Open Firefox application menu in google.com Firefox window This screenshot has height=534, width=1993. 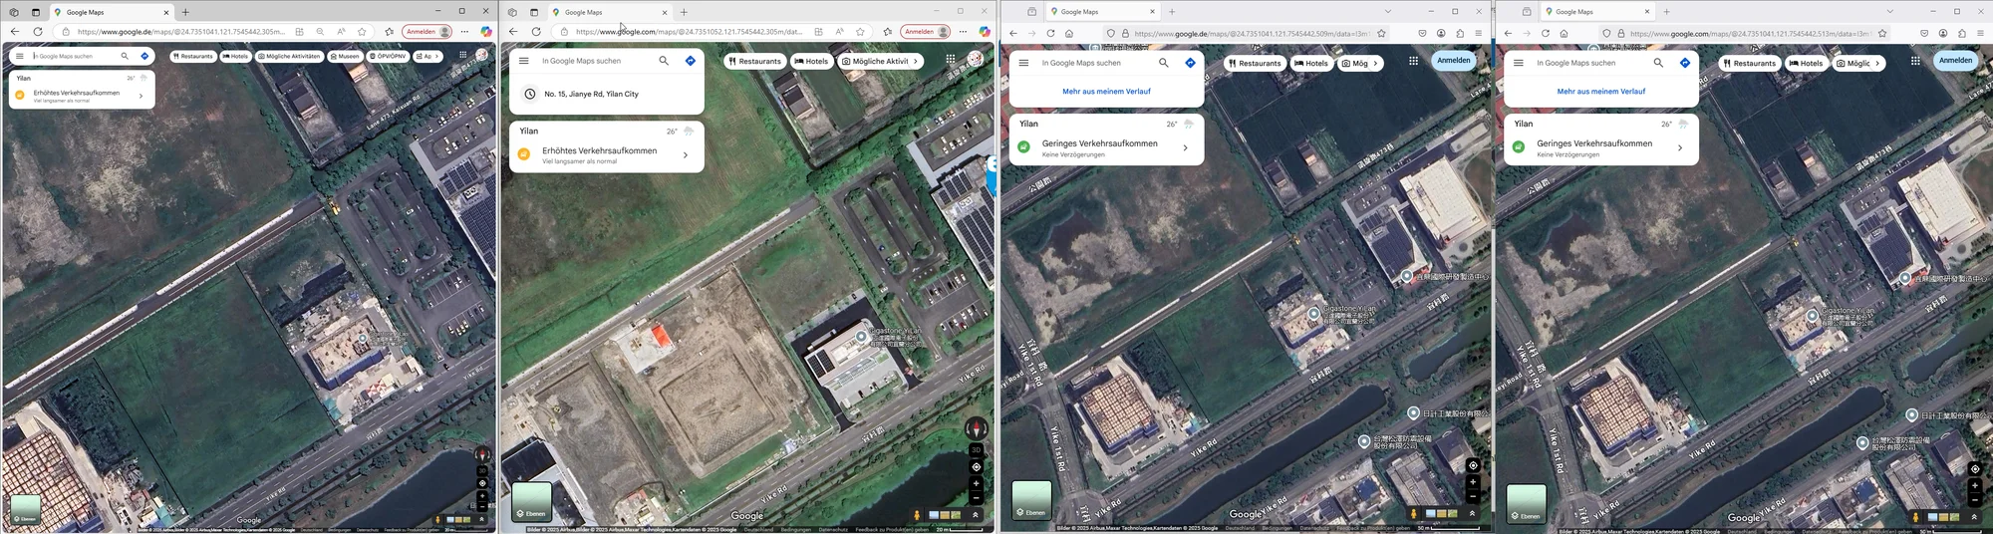click(x=1980, y=33)
